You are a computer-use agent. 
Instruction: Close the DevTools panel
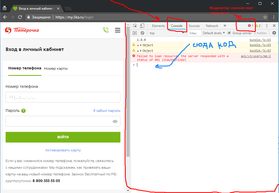274,26
